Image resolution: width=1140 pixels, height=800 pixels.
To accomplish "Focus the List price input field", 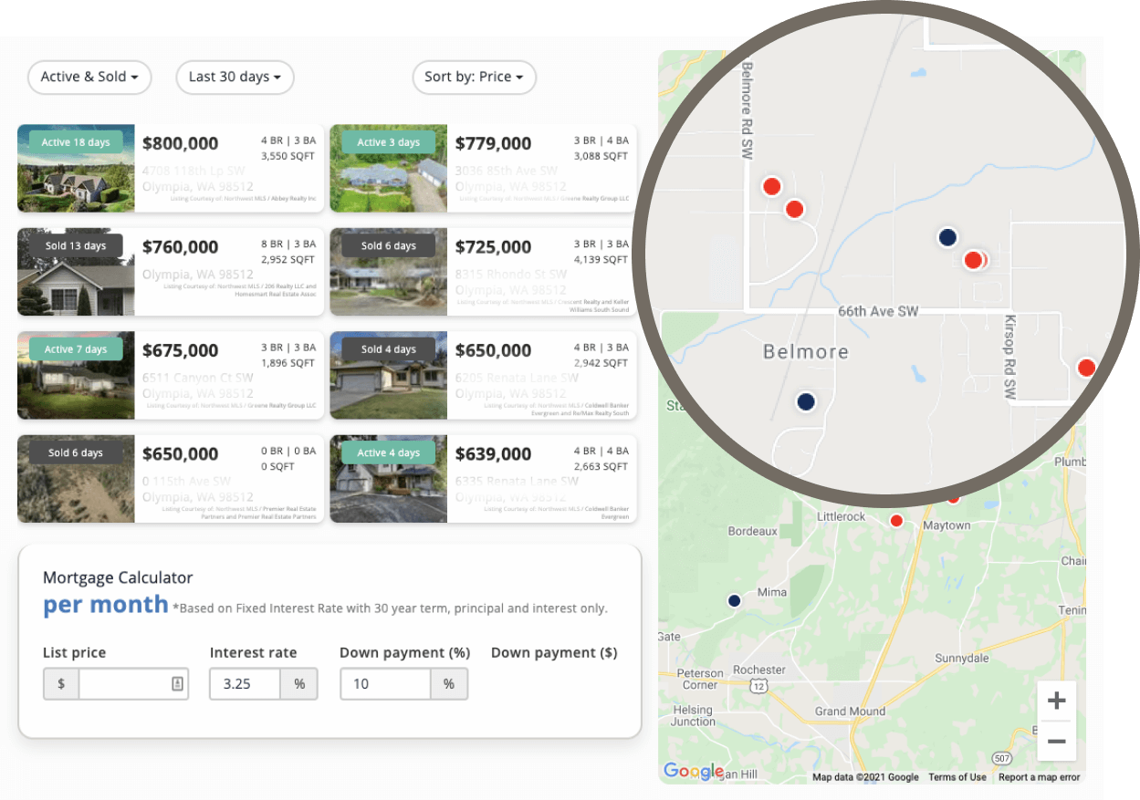I will (133, 683).
